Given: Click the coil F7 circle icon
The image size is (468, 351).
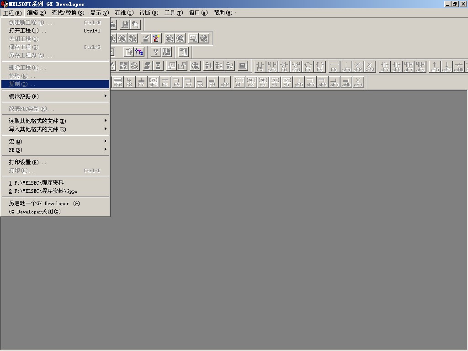Looking at the screenshot, I should (308, 66).
